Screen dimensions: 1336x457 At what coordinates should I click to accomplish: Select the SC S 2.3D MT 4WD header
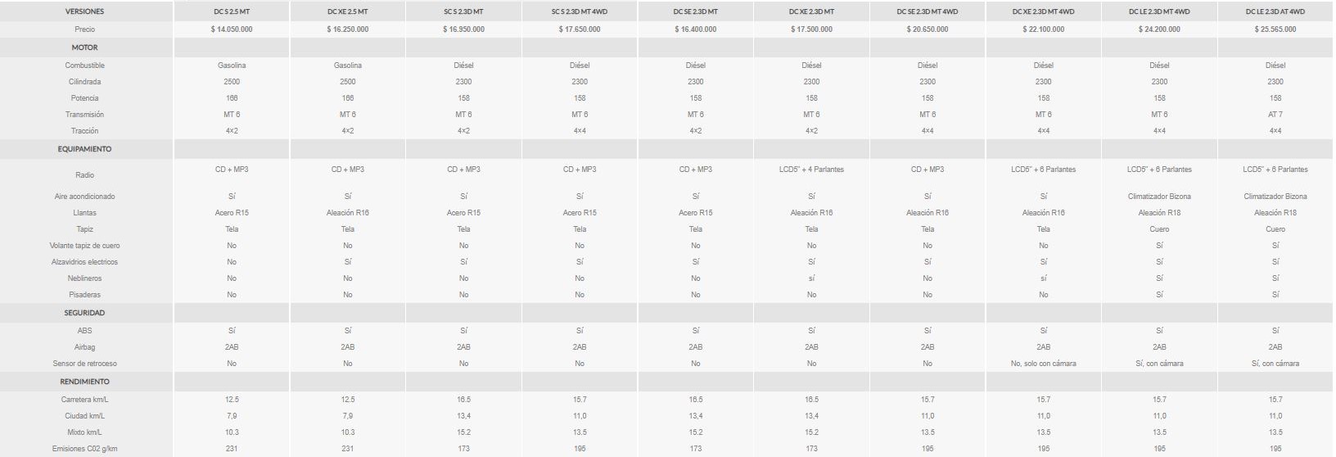coord(580,11)
